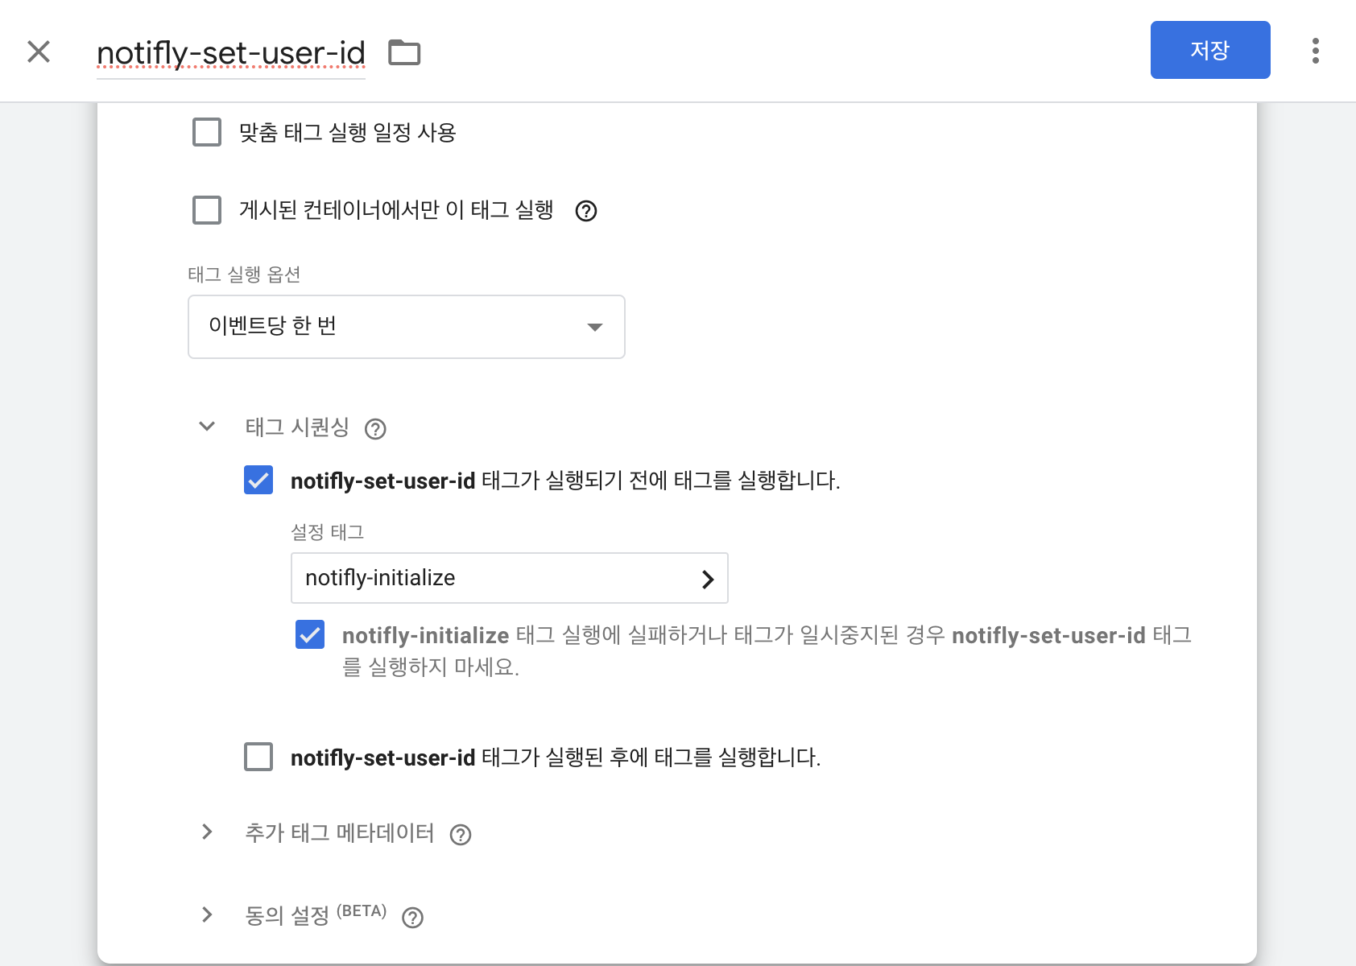Close the tag editor with the X
1356x966 pixels.
click(38, 51)
